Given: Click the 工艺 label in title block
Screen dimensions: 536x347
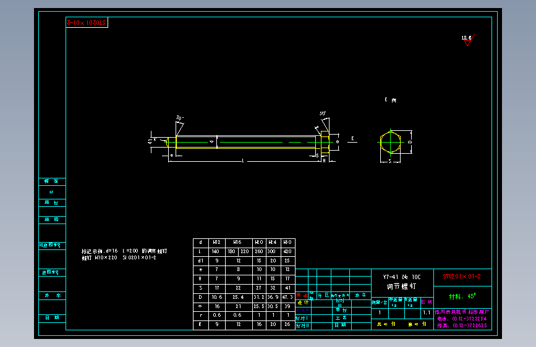Looking at the screenshot, I should point(341,317).
